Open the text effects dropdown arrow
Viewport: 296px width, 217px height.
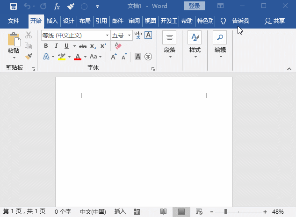pos(53,57)
